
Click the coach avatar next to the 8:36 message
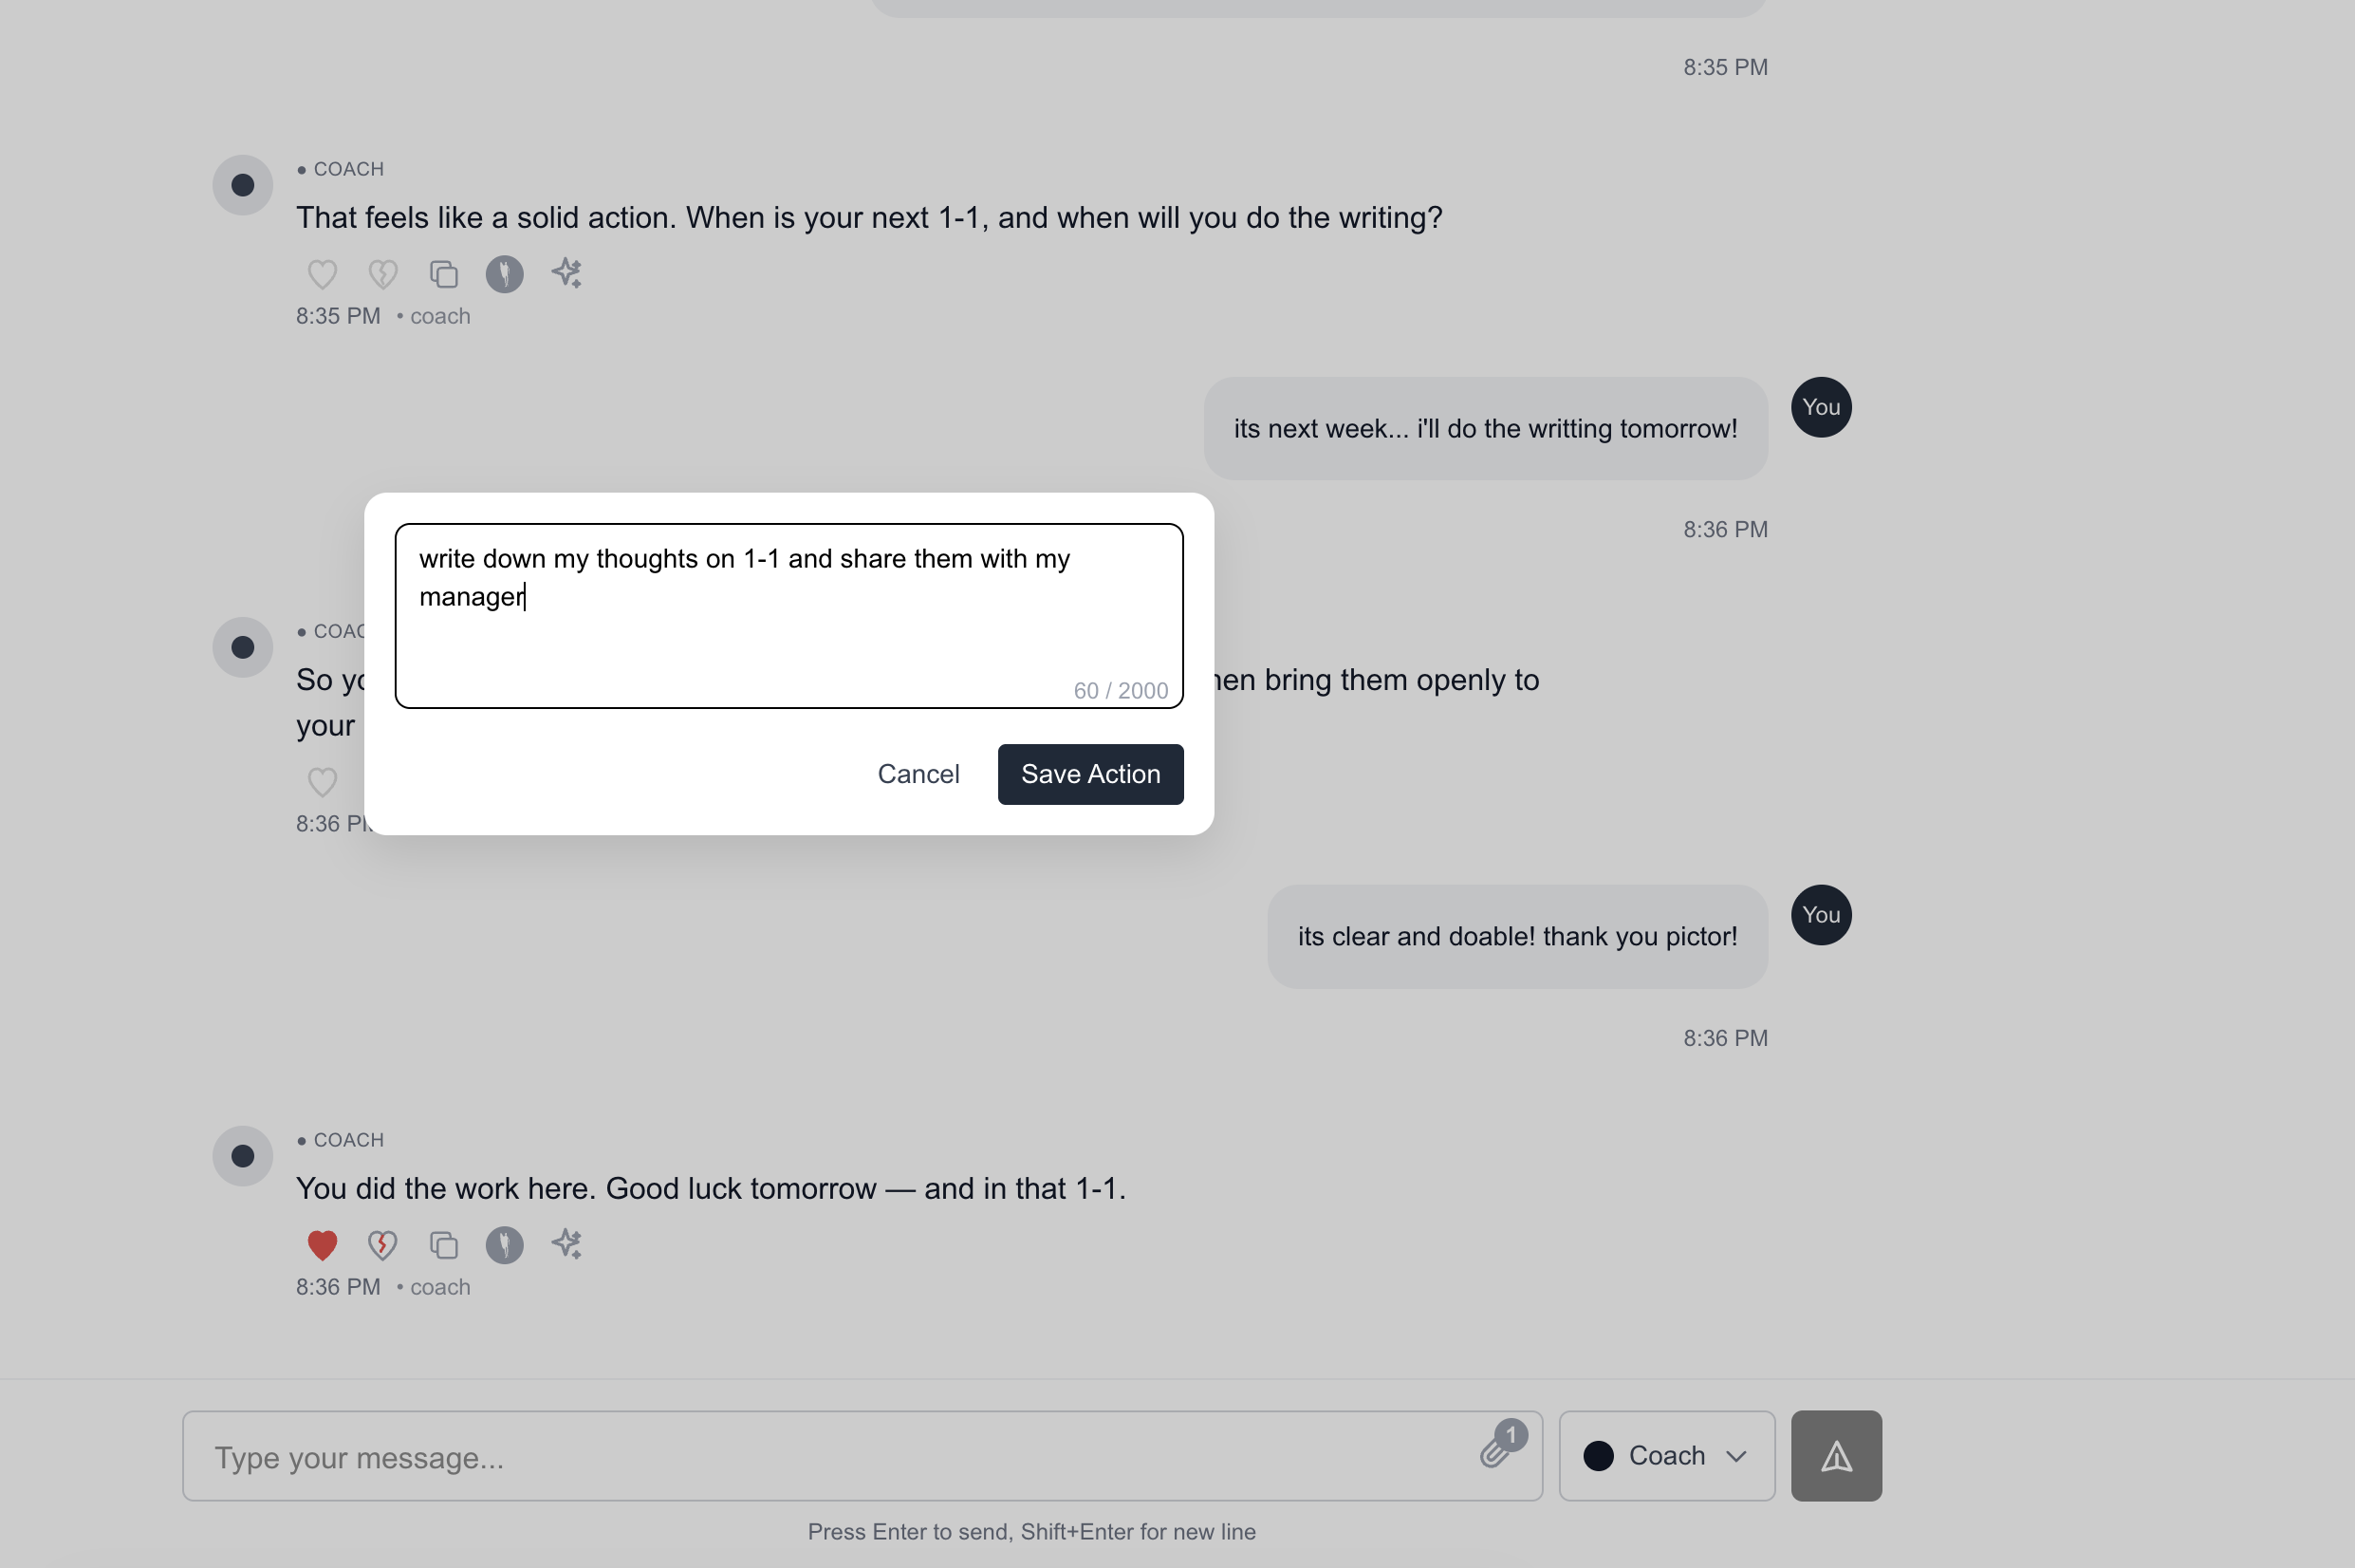pyautogui.click(x=242, y=646)
